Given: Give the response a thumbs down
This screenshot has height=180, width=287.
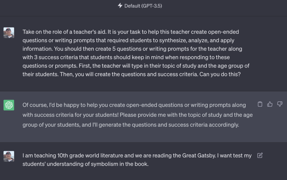Looking at the screenshot, I should [280, 104].
